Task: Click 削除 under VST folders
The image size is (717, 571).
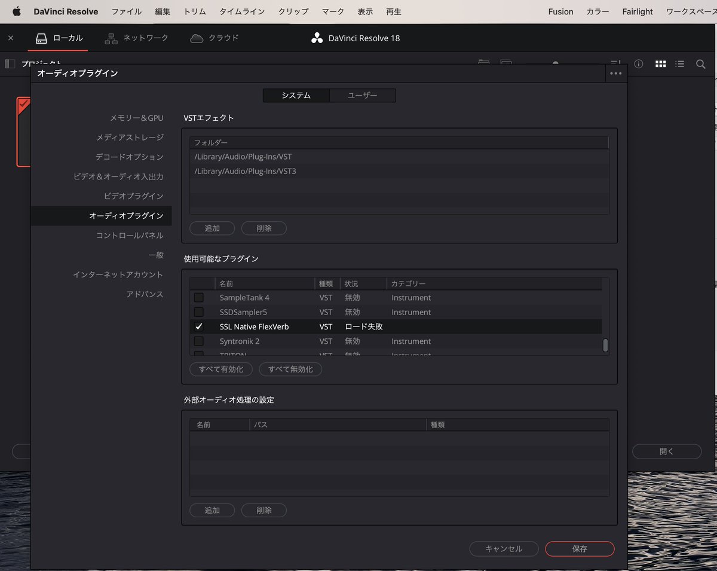Action: (264, 228)
